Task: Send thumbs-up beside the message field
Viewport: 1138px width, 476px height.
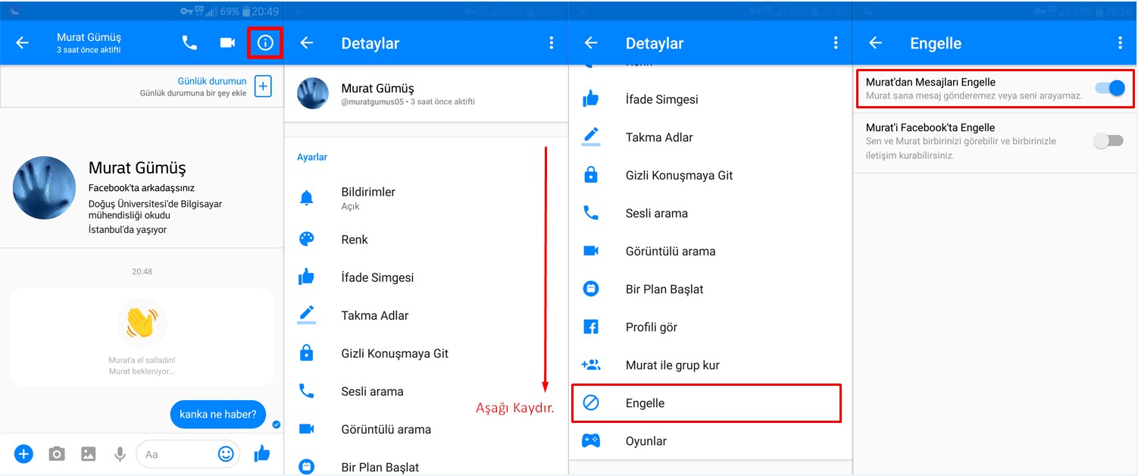Action: pyautogui.click(x=262, y=454)
